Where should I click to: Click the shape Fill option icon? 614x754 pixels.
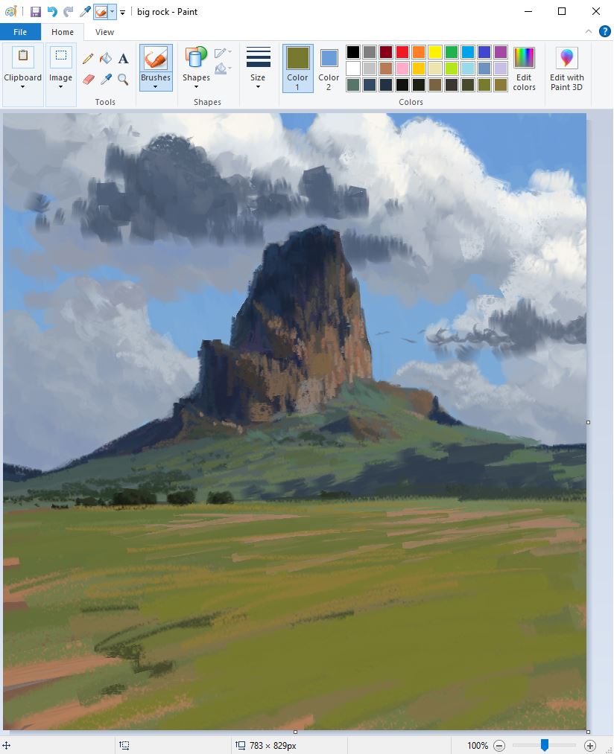point(221,68)
